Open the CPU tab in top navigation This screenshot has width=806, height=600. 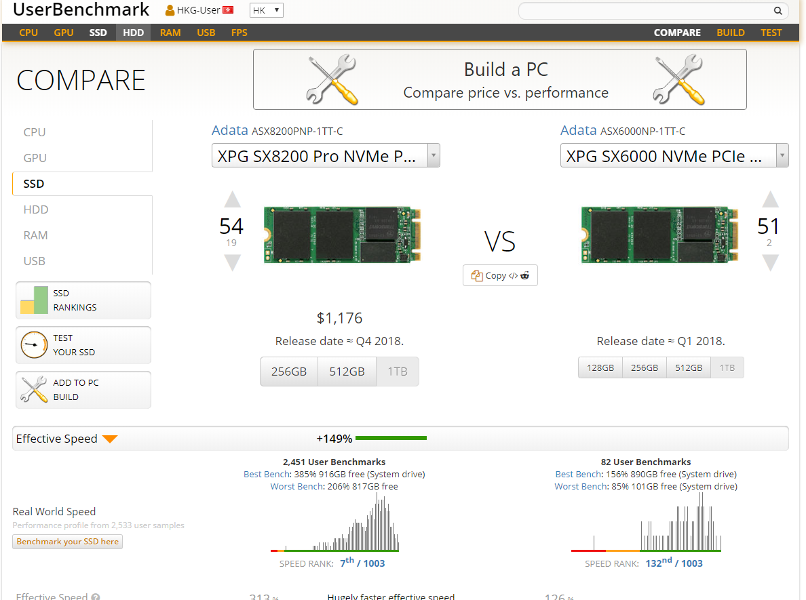[x=28, y=33]
